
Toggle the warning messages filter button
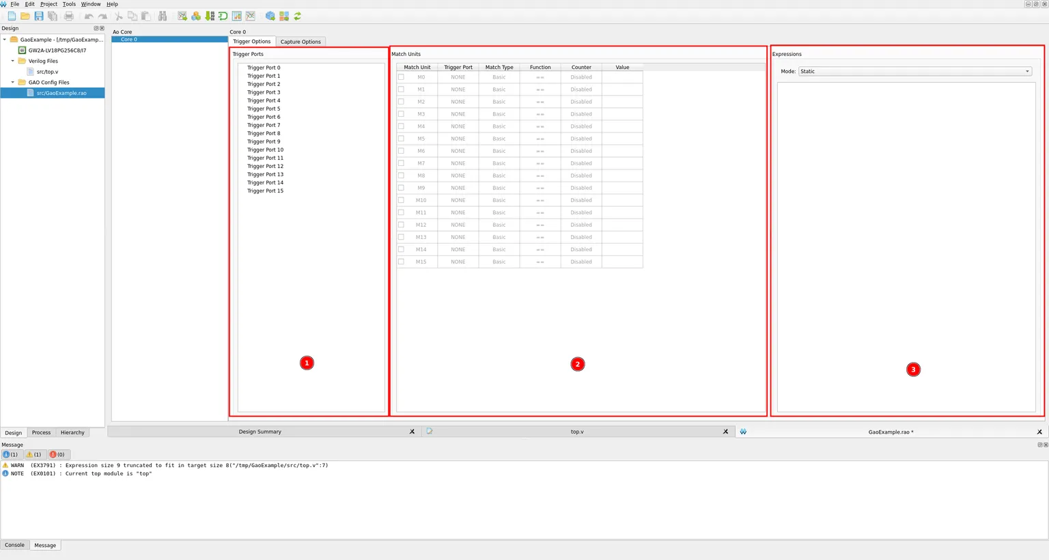click(35, 454)
